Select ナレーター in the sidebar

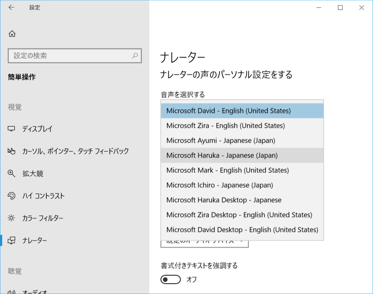pos(74,240)
